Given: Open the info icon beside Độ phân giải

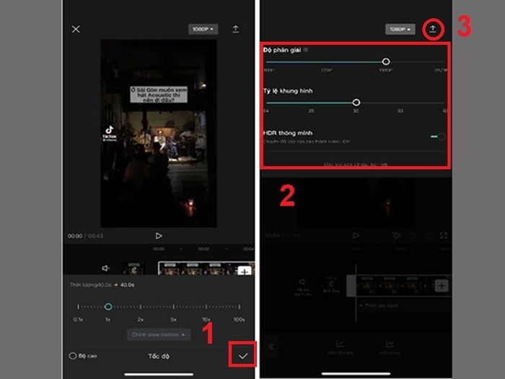Looking at the screenshot, I should pos(306,50).
